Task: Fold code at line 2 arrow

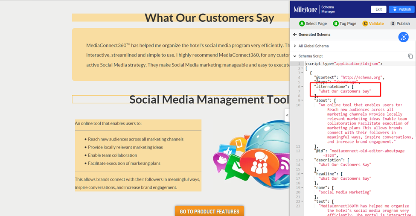Action: click(302, 68)
